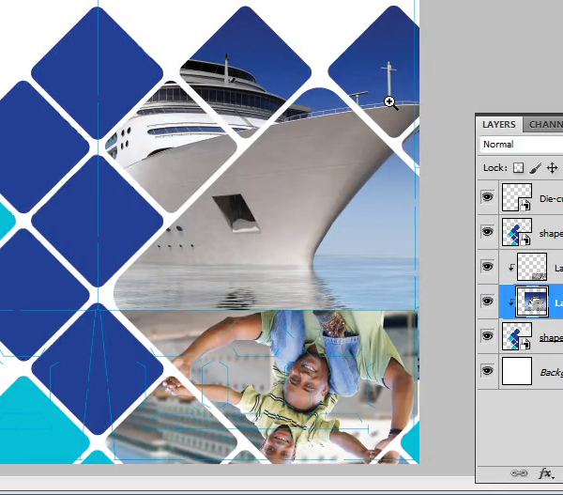Click the underlined shape layer name
563x495 pixels.
[551, 337]
